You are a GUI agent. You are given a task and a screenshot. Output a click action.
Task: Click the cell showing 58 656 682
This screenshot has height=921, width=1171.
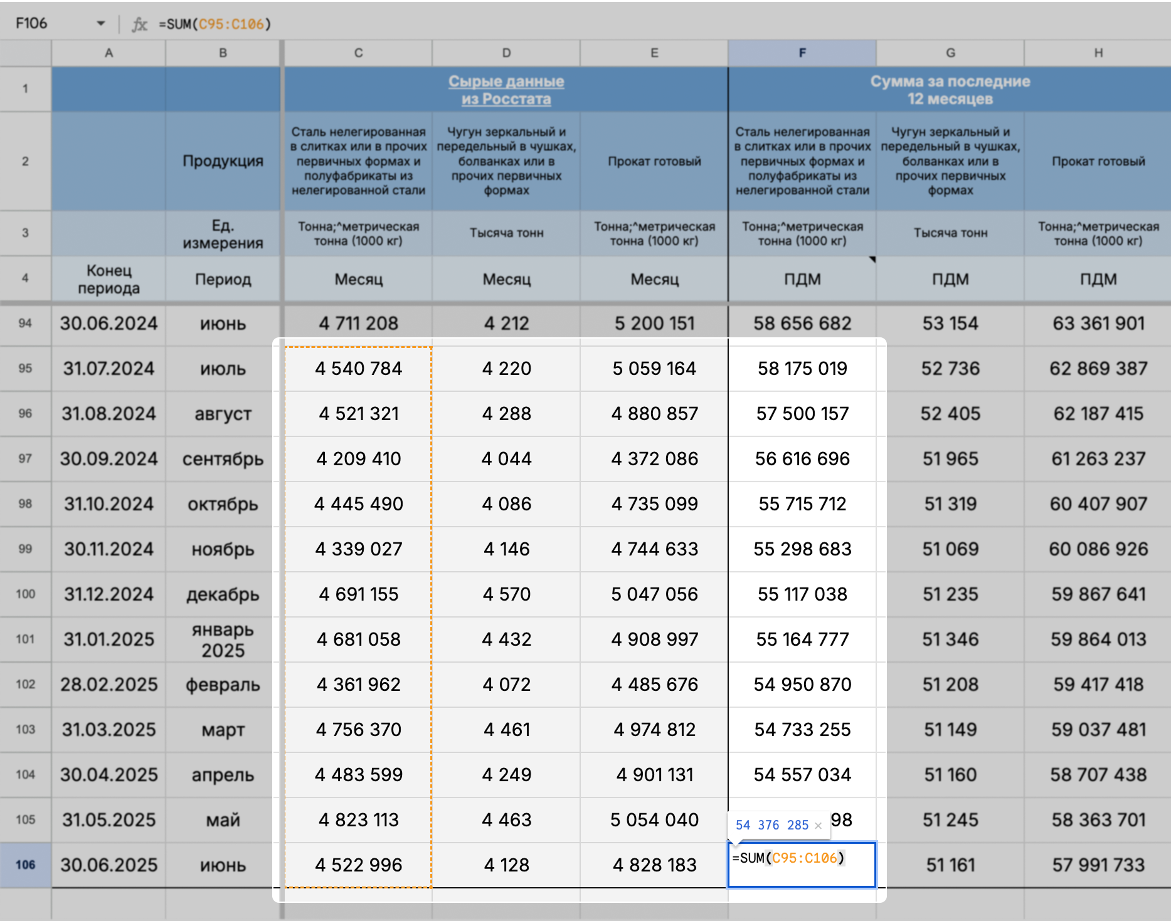[x=802, y=323]
